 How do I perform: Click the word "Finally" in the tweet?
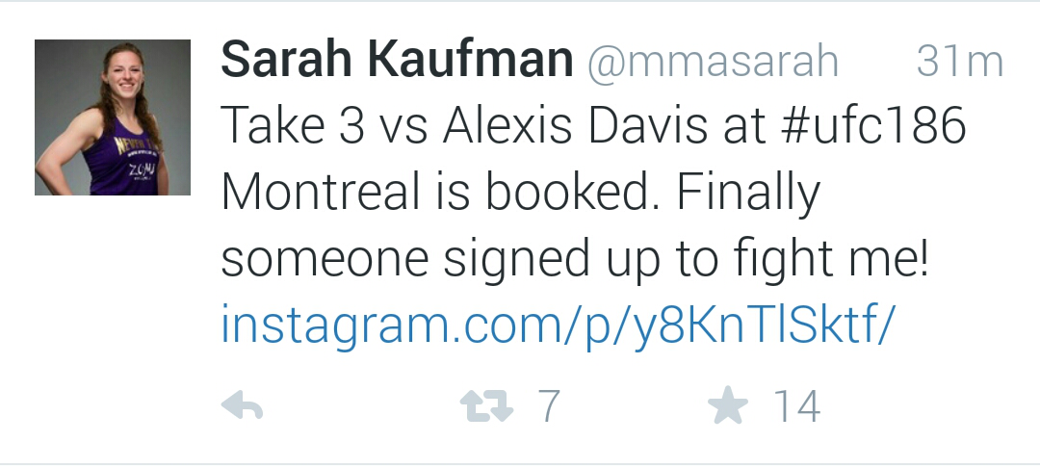click(747, 194)
